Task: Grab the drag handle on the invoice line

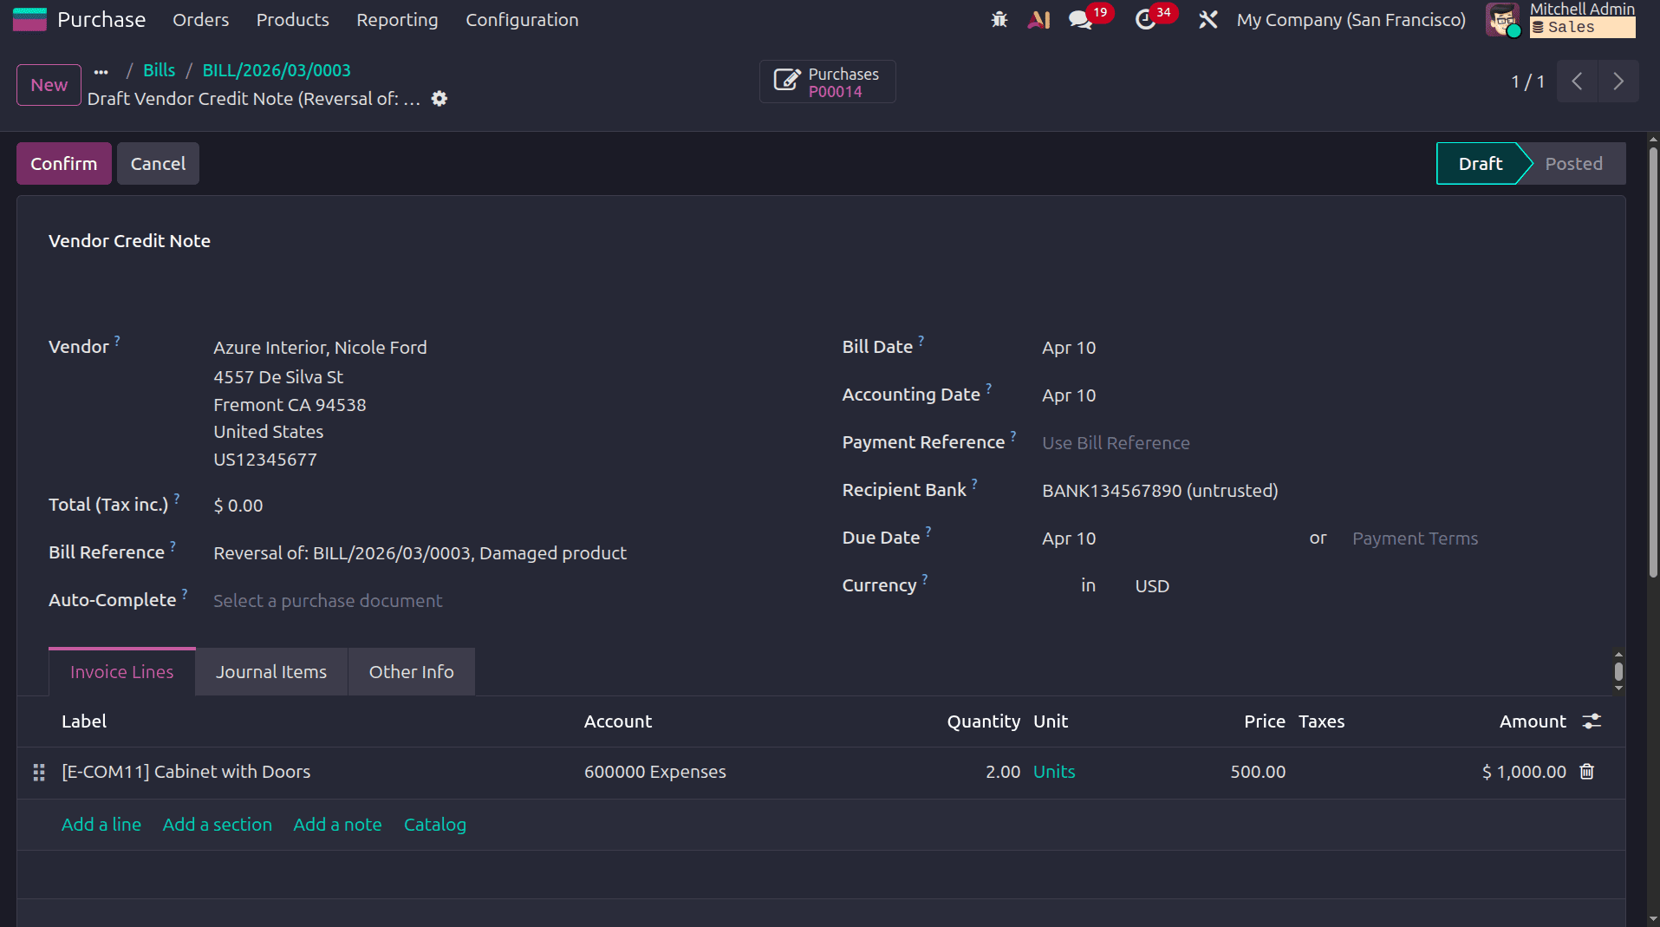Action: pos(38,772)
